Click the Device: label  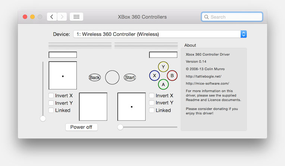tap(62, 34)
